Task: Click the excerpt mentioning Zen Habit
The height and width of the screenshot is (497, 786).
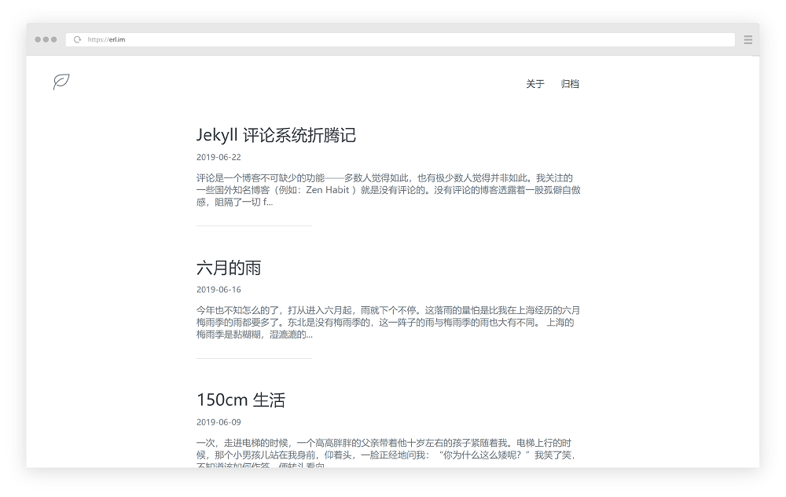Action: [388, 190]
